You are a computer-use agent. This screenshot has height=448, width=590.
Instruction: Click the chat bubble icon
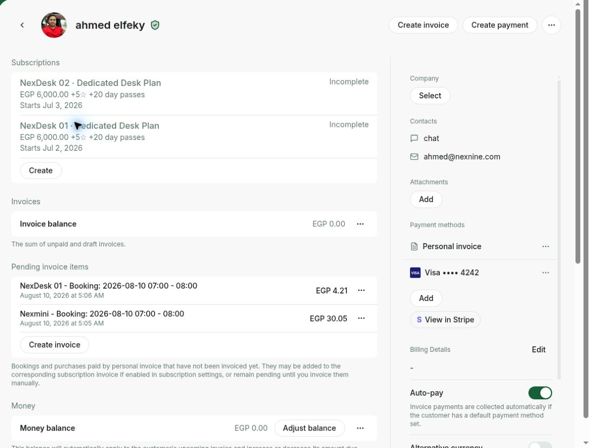[414, 138]
